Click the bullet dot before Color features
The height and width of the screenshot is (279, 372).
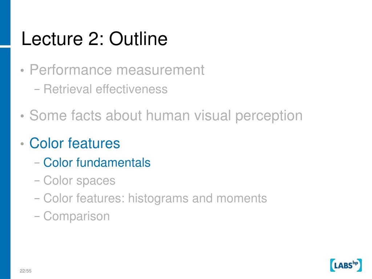click(22, 144)
